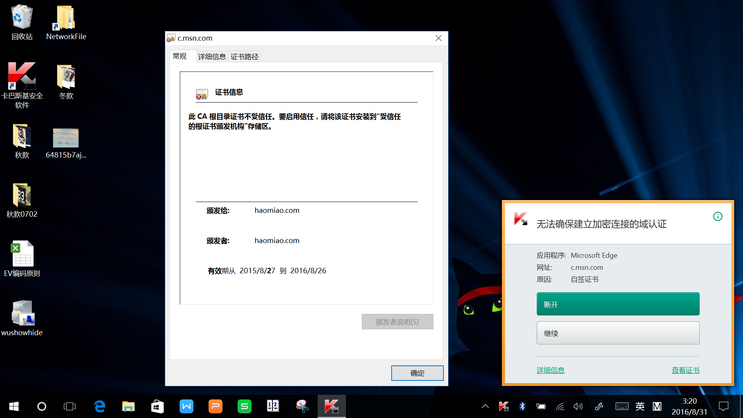Open the Windows Start menu
Image resolution: width=743 pixels, height=418 pixels.
pos(14,406)
